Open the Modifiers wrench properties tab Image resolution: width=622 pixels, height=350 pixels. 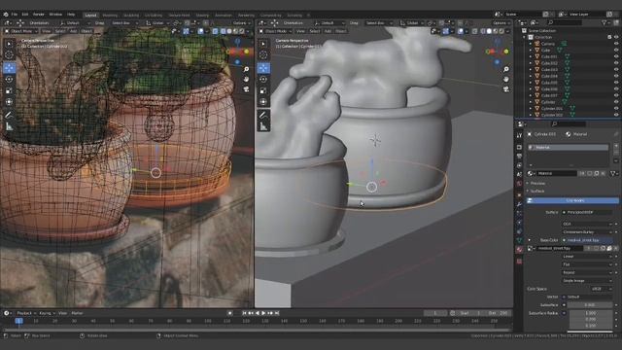[x=519, y=204]
